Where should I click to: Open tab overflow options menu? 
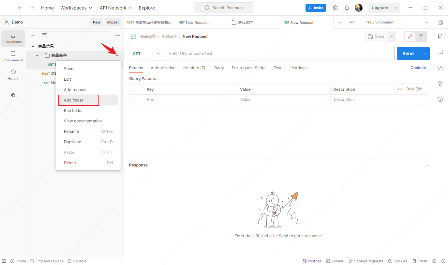[x=352, y=22]
